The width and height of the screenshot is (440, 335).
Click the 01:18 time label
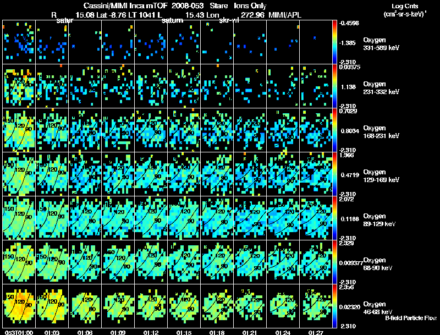(217, 333)
